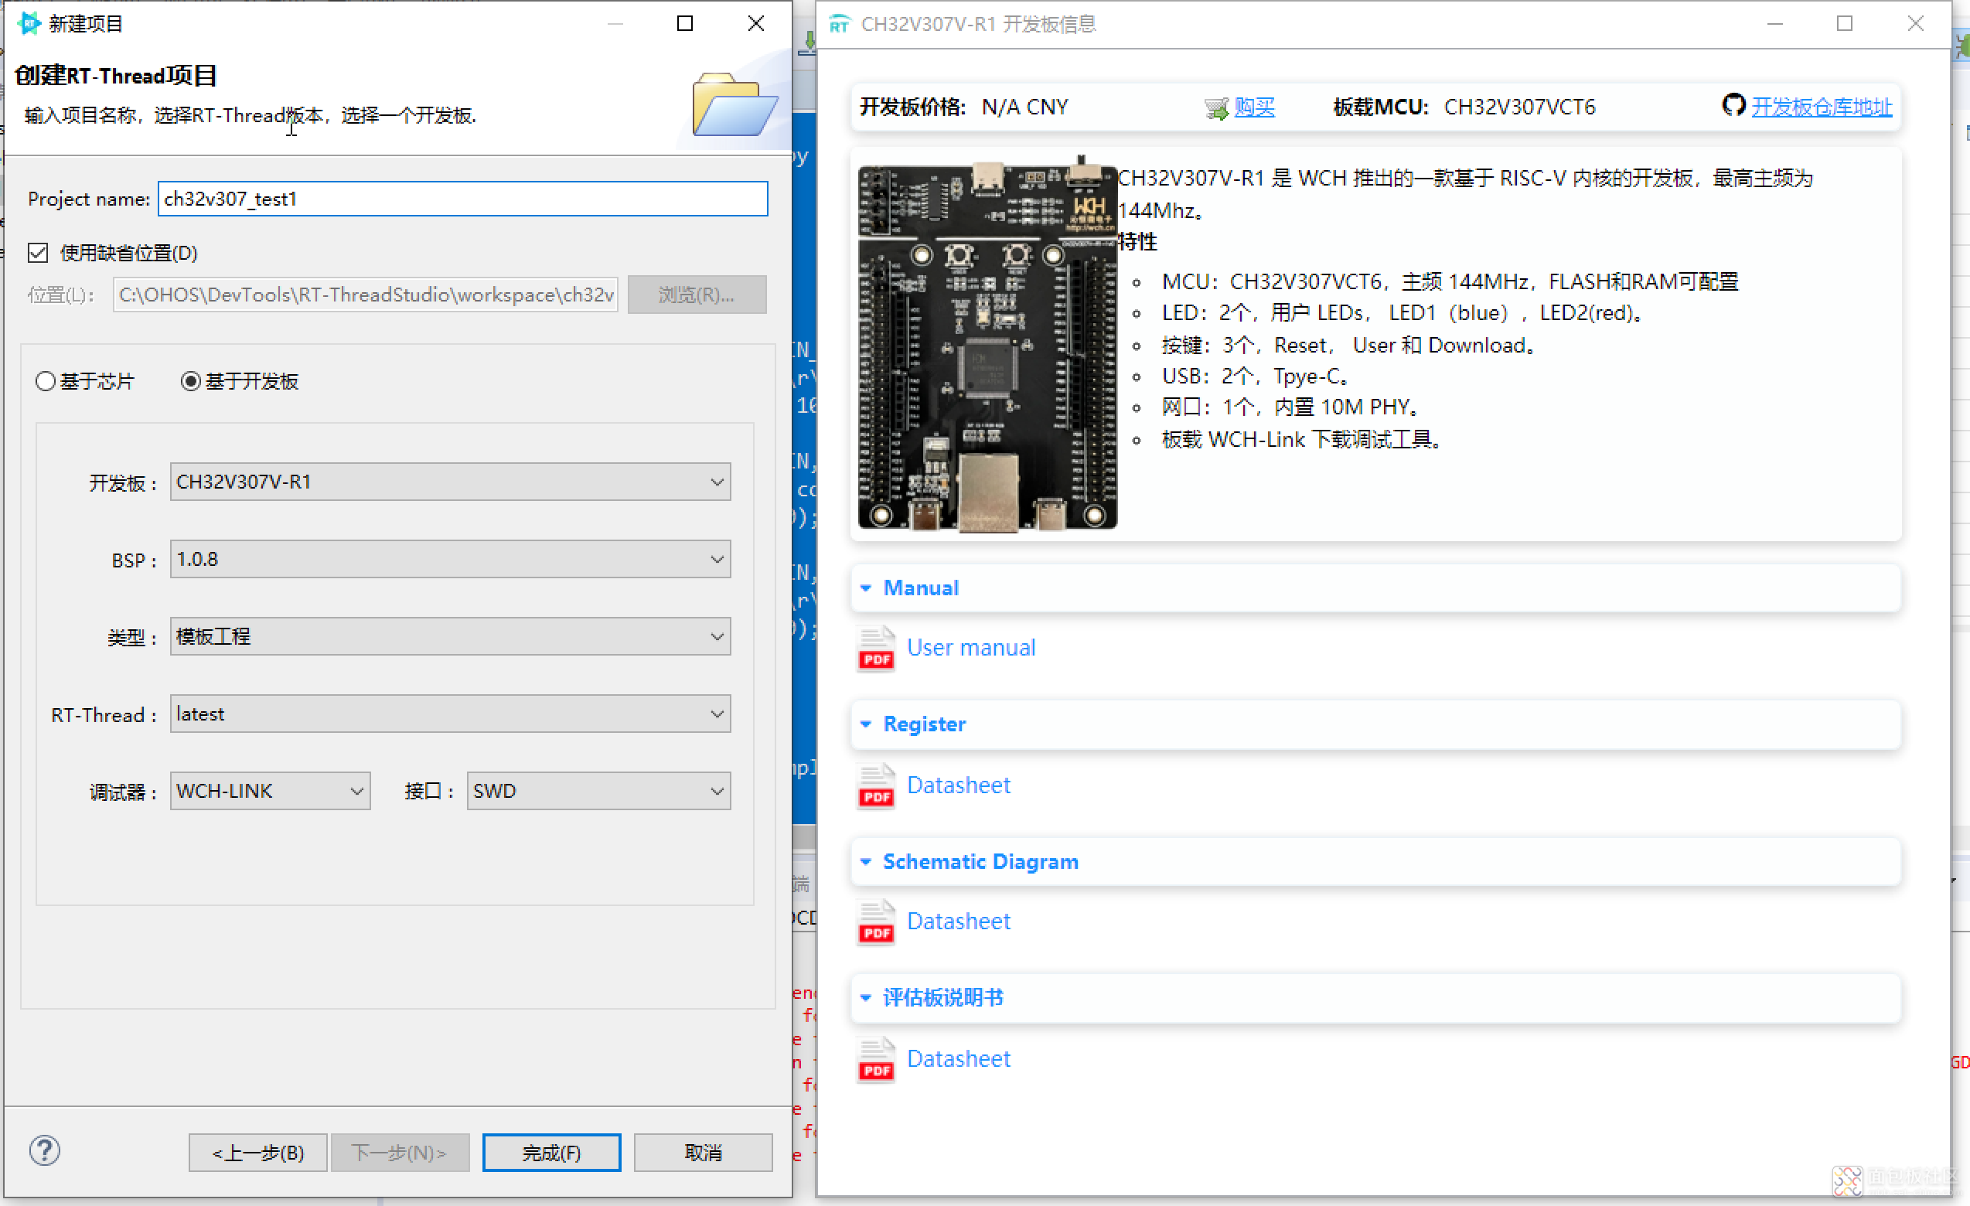The height and width of the screenshot is (1206, 1970).
Task: Toggle the 使用缺省位置 checkbox
Action: click(38, 254)
